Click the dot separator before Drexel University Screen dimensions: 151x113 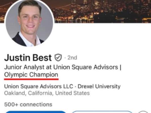coord(75,87)
